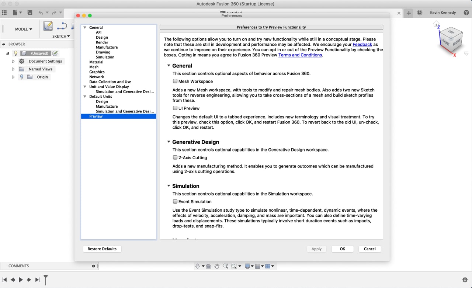Select the Pan hand tool
The image size is (472, 288).
click(x=217, y=266)
